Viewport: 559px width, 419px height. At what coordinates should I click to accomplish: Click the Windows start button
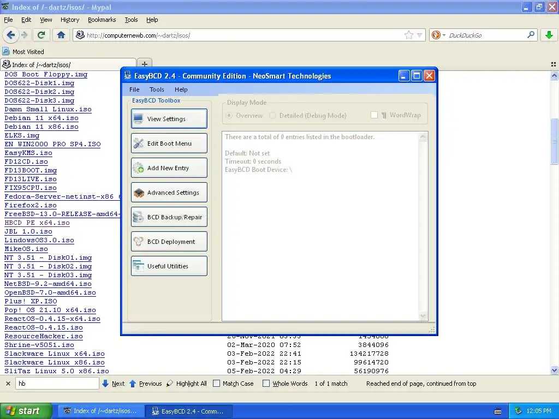(x=26, y=411)
